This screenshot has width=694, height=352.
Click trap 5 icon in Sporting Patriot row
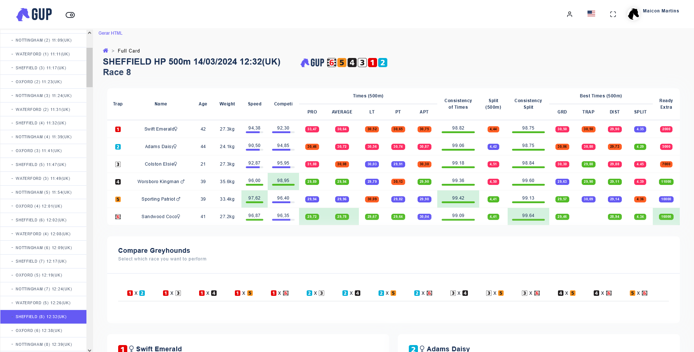[118, 199]
